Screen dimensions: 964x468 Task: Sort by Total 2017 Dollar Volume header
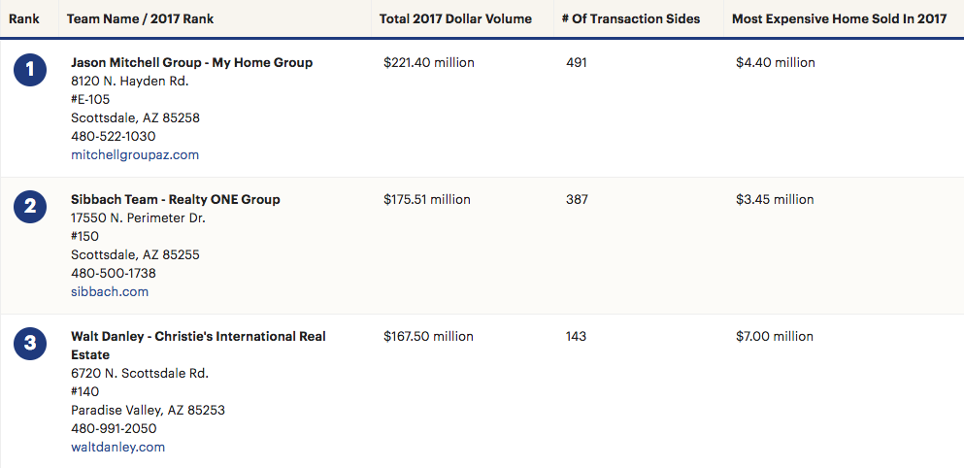(455, 19)
